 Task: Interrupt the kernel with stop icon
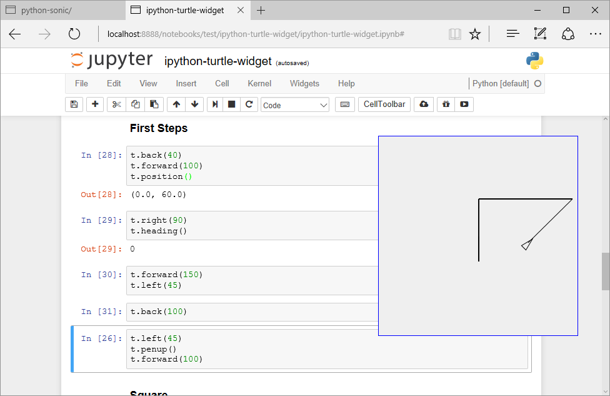pos(231,104)
